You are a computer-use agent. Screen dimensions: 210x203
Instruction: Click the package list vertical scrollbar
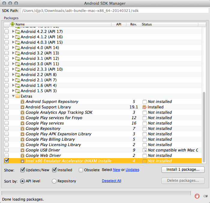point(204,126)
